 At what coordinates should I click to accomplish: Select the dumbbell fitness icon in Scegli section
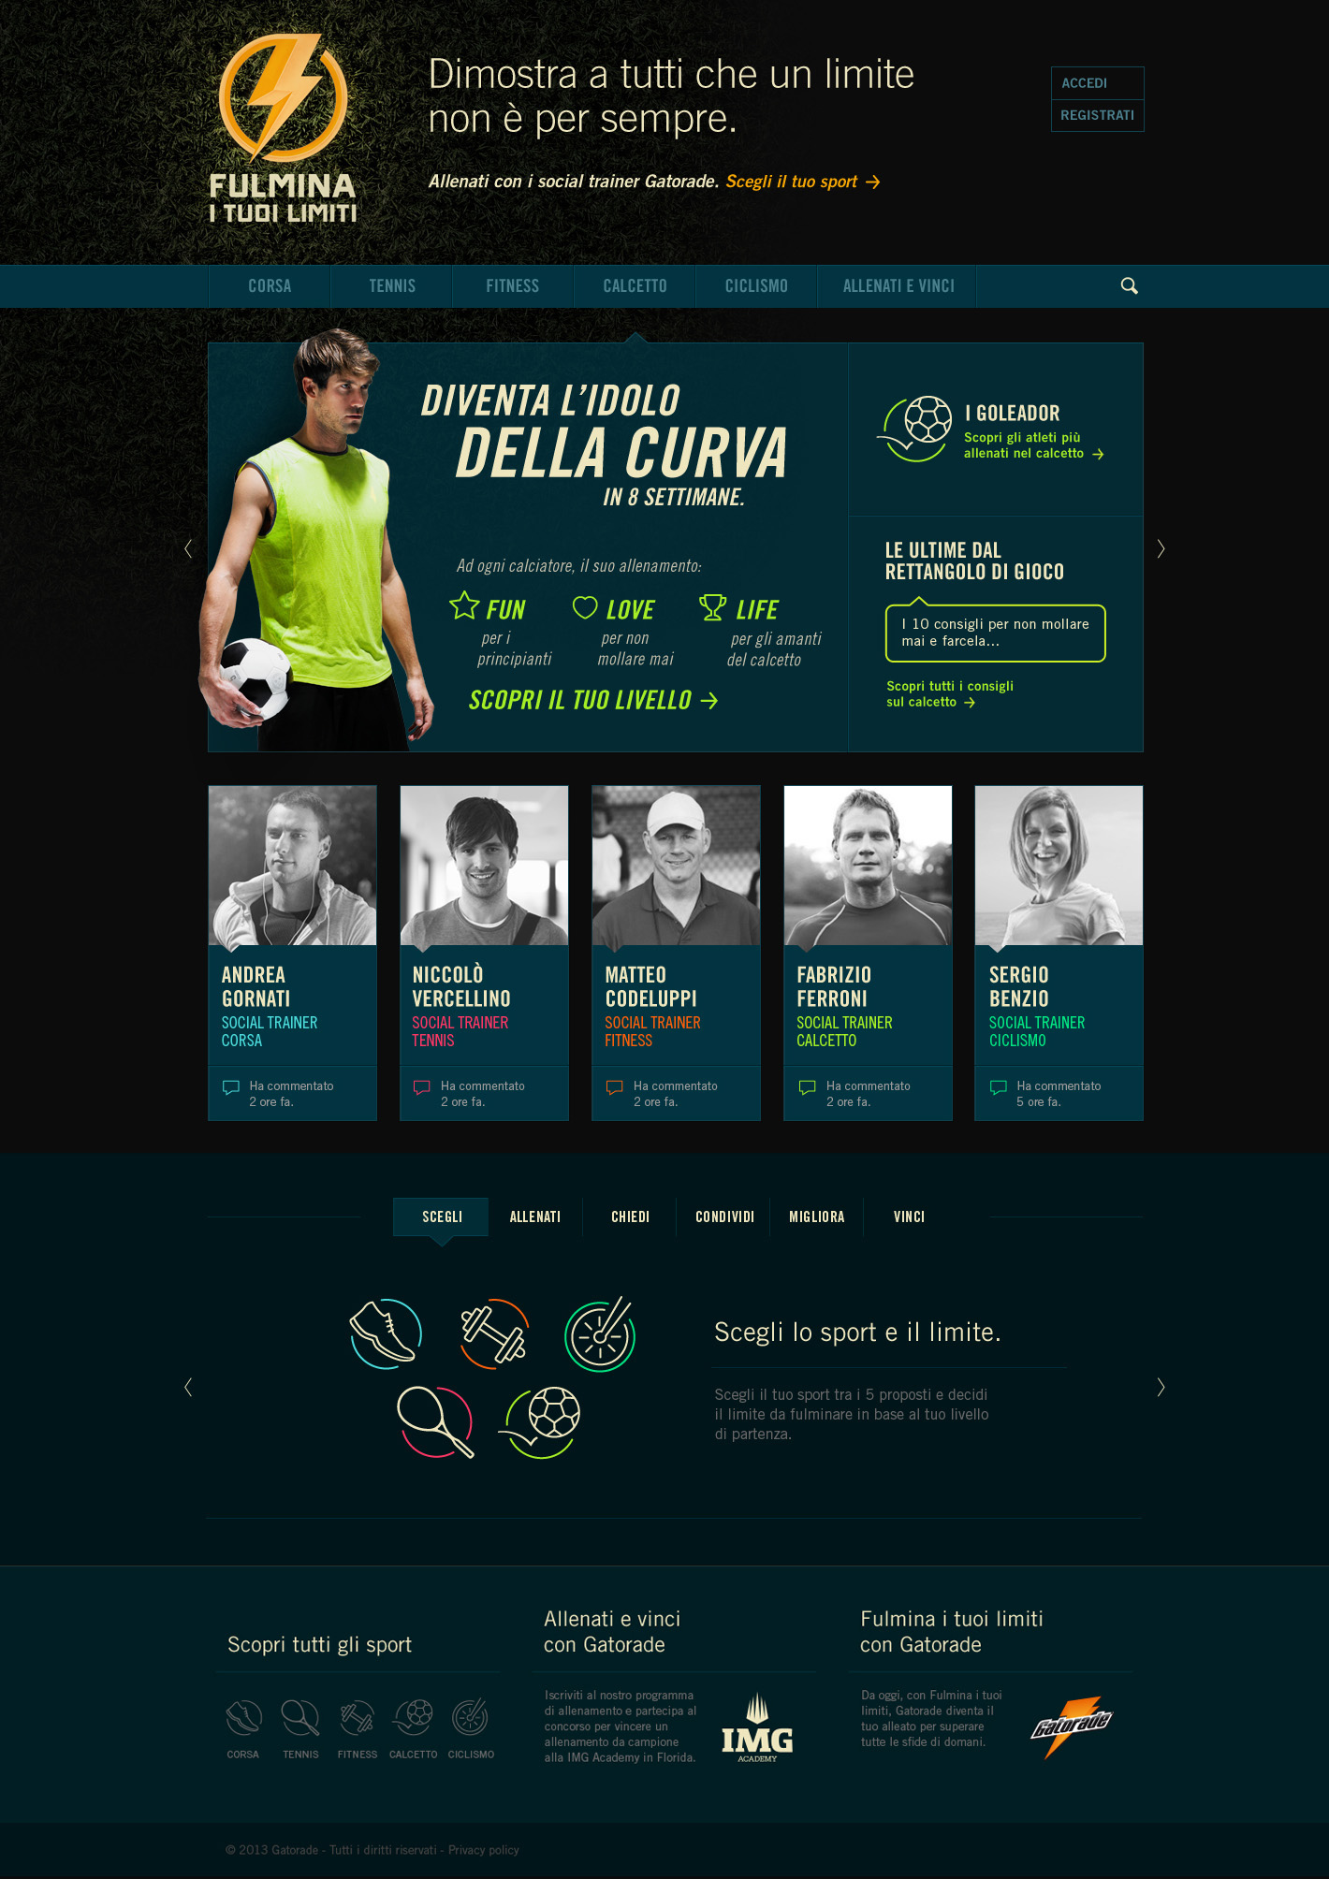pyautogui.click(x=494, y=1333)
